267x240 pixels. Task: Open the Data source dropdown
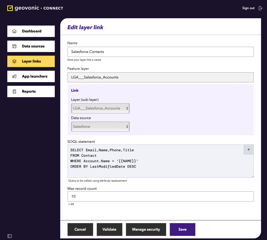point(100,127)
